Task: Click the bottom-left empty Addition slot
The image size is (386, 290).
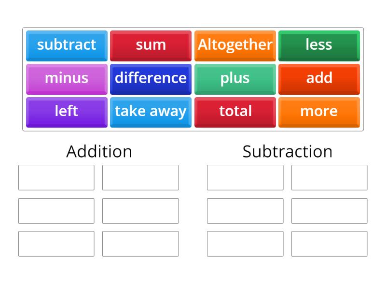Action: [x=56, y=244]
